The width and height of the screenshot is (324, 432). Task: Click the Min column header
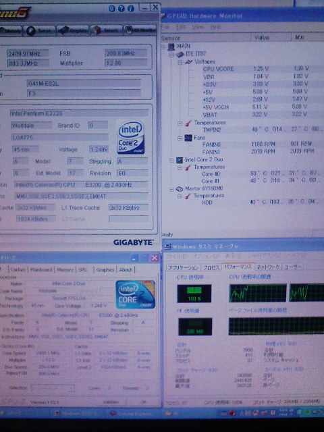tap(308, 37)
